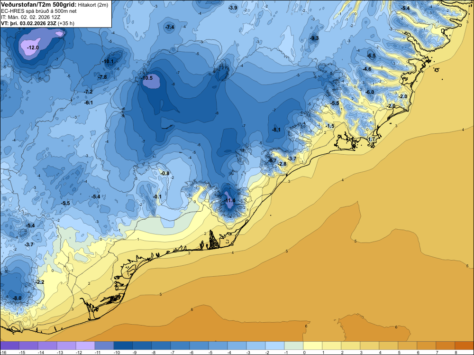This screenshot has width=474, height=355.
Task: Click the -8.0 temperature label
Action: (17, 298)
